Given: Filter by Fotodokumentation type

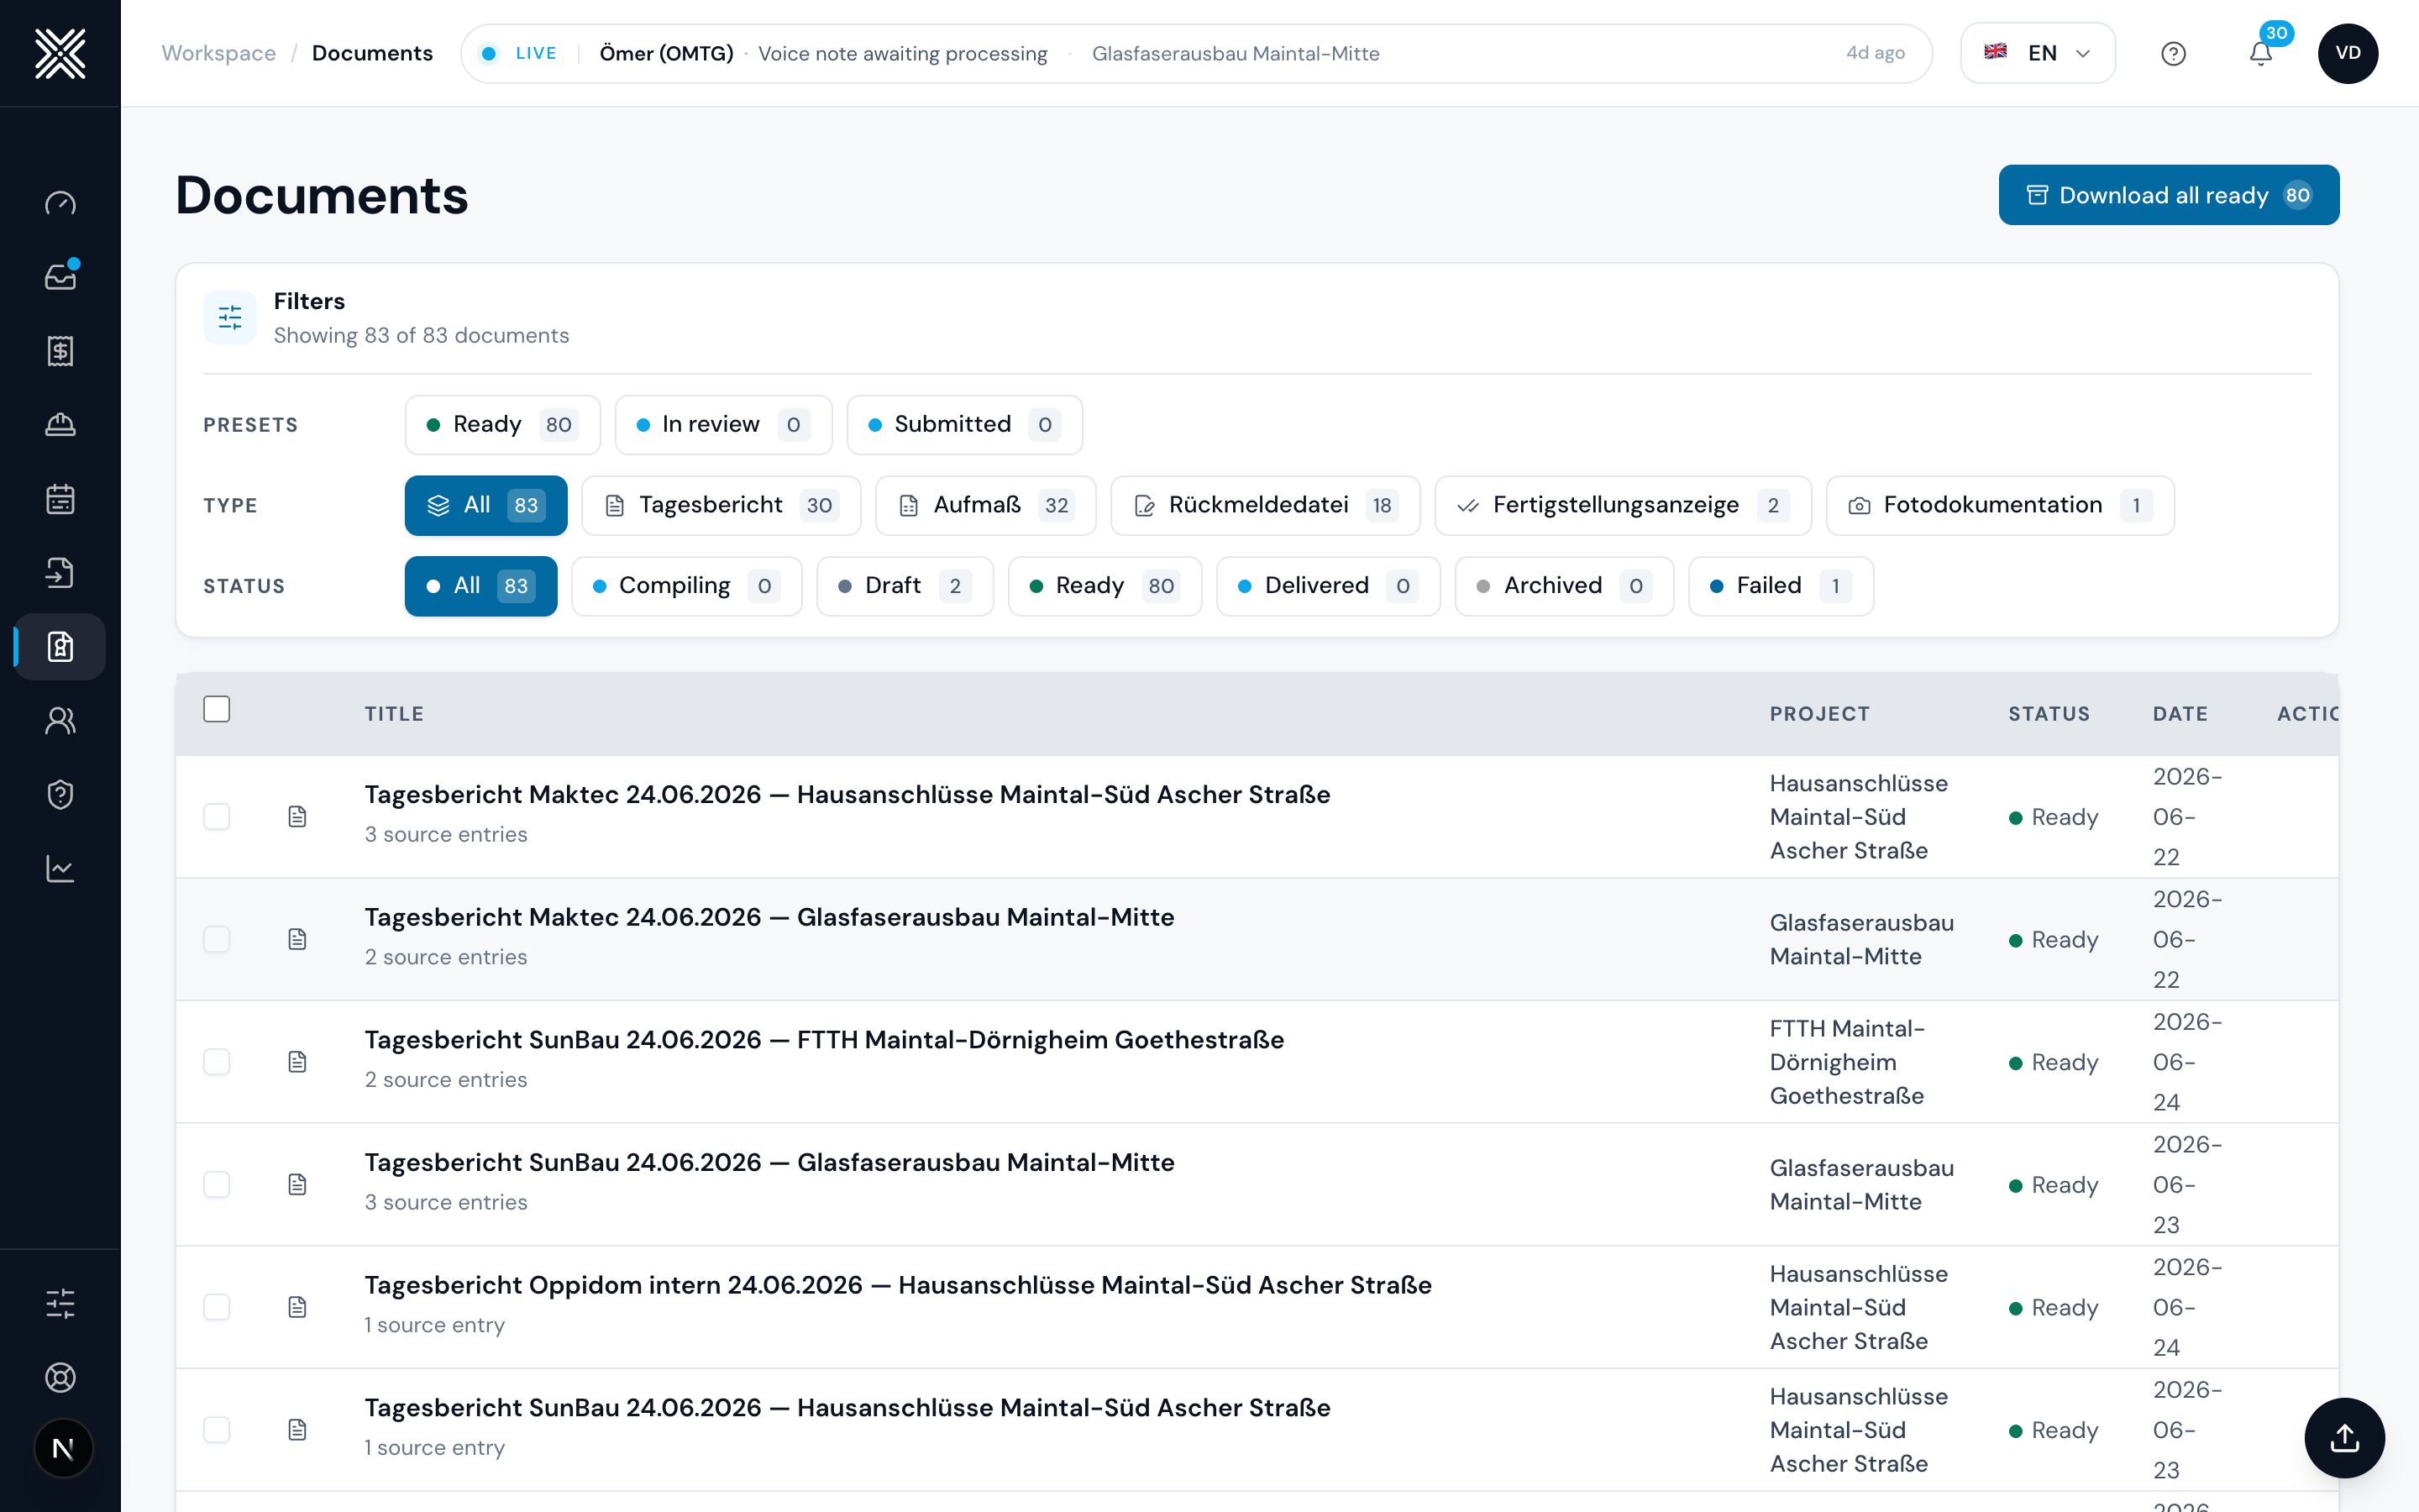Looking at the screenshot, I should click(2000, 506).
